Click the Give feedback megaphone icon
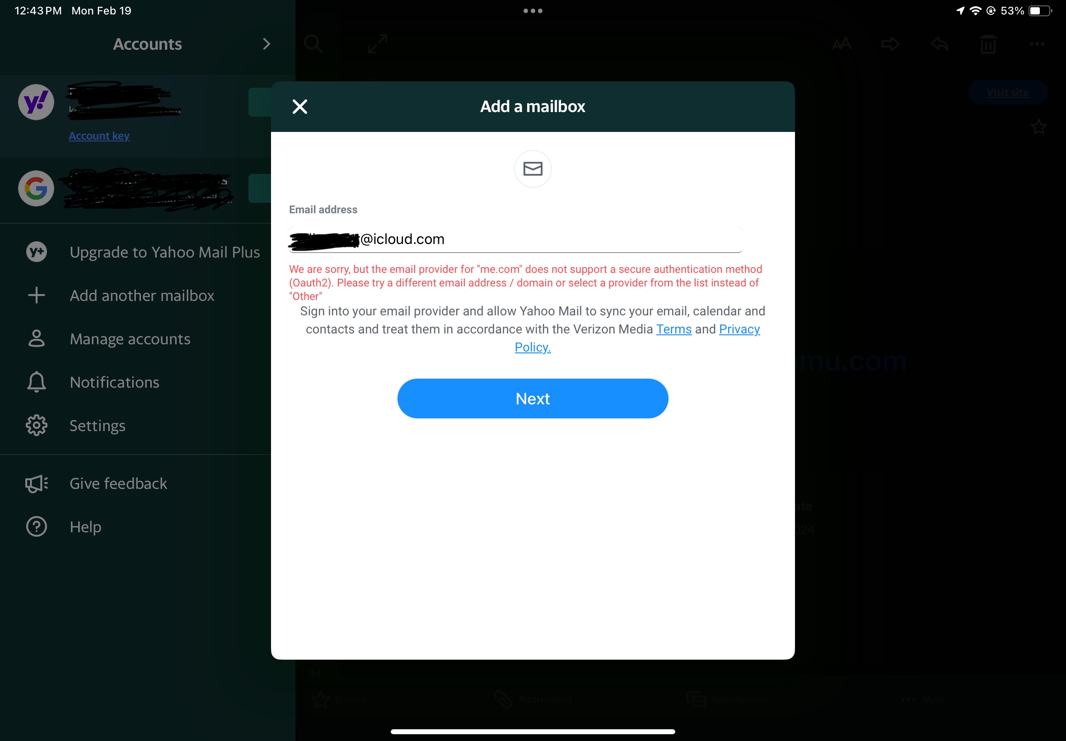This screenshot has height=741, width=1066. 35,483
